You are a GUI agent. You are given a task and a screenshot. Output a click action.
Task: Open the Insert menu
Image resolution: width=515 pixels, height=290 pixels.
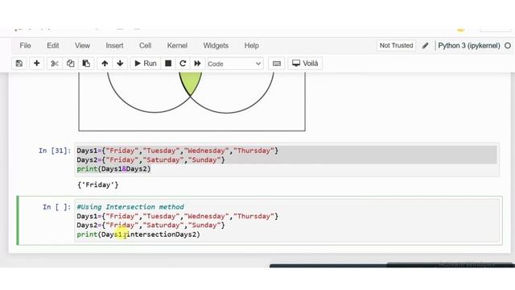(114, 46)
